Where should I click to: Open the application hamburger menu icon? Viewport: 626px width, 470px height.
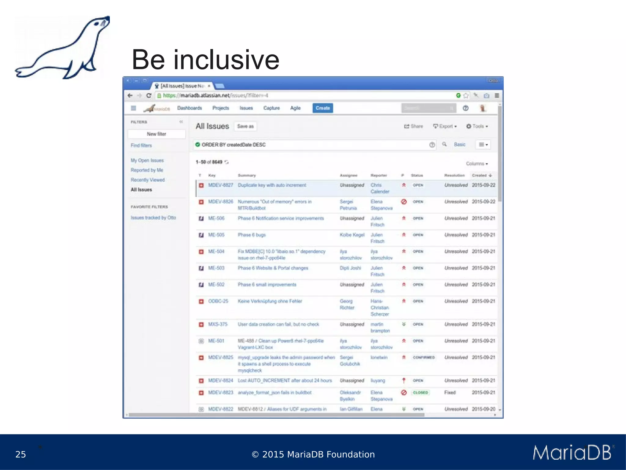[x=133, y=108]
